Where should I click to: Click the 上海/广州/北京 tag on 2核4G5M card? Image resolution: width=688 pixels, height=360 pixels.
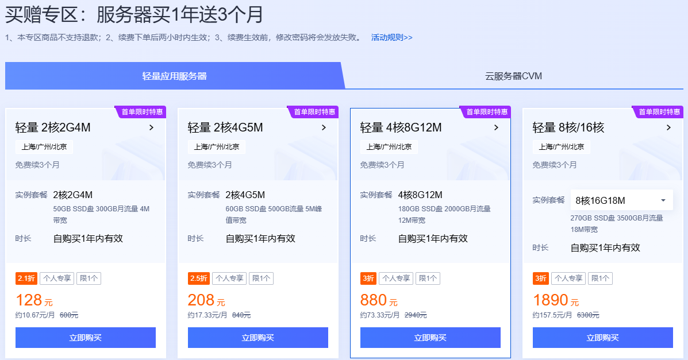217,147
